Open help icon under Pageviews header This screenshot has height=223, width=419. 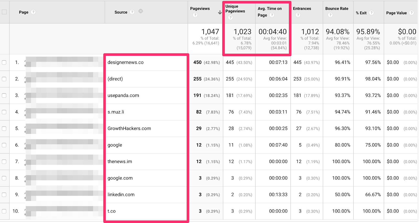[x=195, y=15]
